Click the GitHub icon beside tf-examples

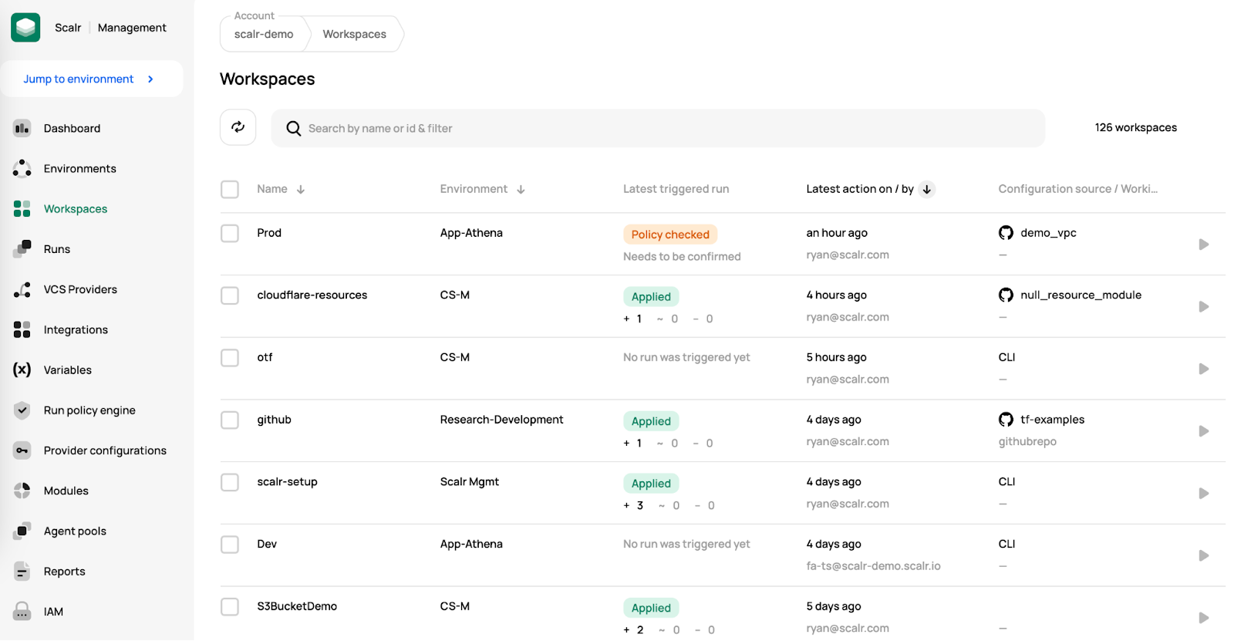(x=1006, y=419)
